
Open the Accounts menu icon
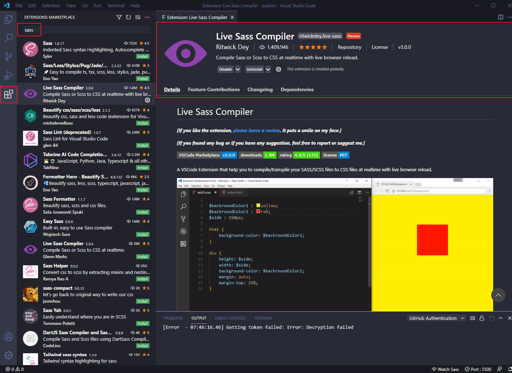9,337
